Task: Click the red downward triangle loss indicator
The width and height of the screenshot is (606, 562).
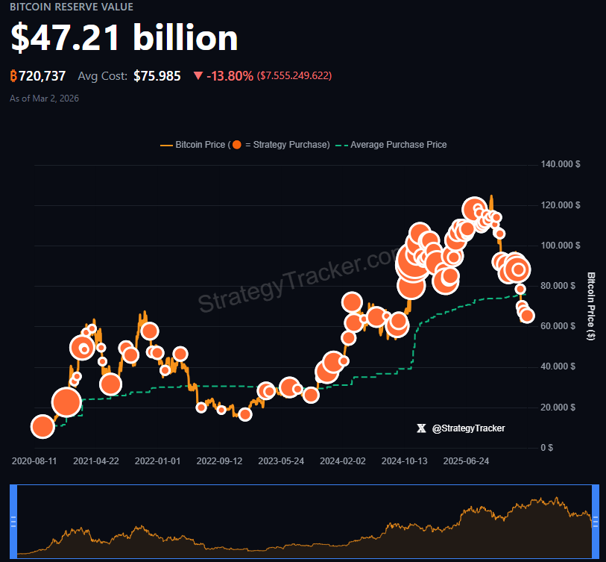Action: tap(198, 75)
